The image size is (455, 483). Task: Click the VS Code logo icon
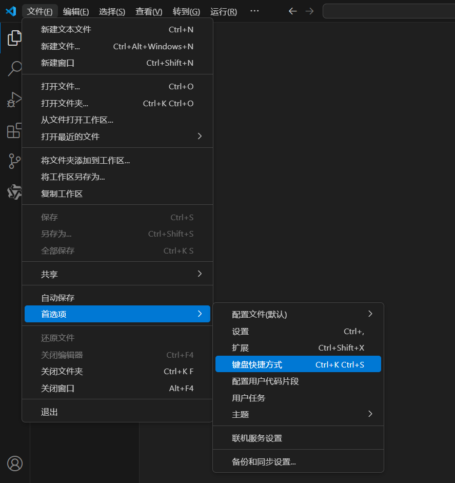point(11,11)
